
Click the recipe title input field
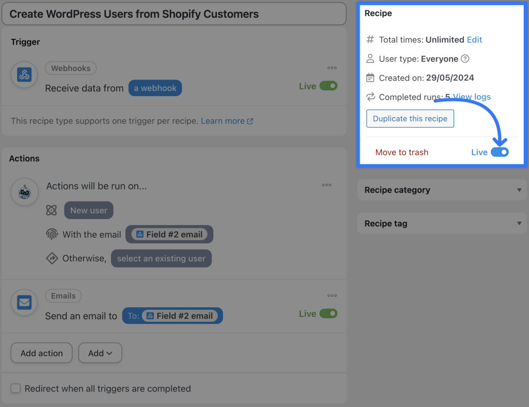pos(174,14)
